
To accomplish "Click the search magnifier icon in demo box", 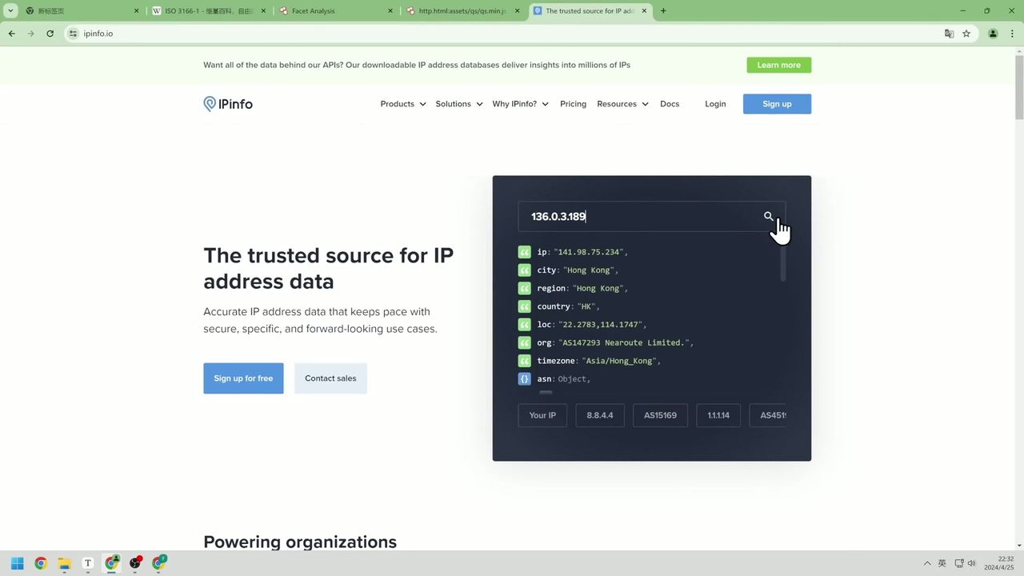I will click(768, 216).
